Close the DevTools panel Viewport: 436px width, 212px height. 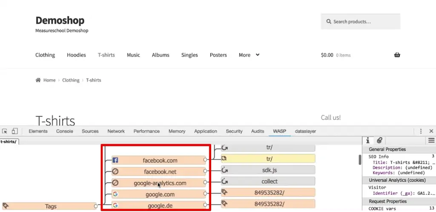(x=431, y=131)
